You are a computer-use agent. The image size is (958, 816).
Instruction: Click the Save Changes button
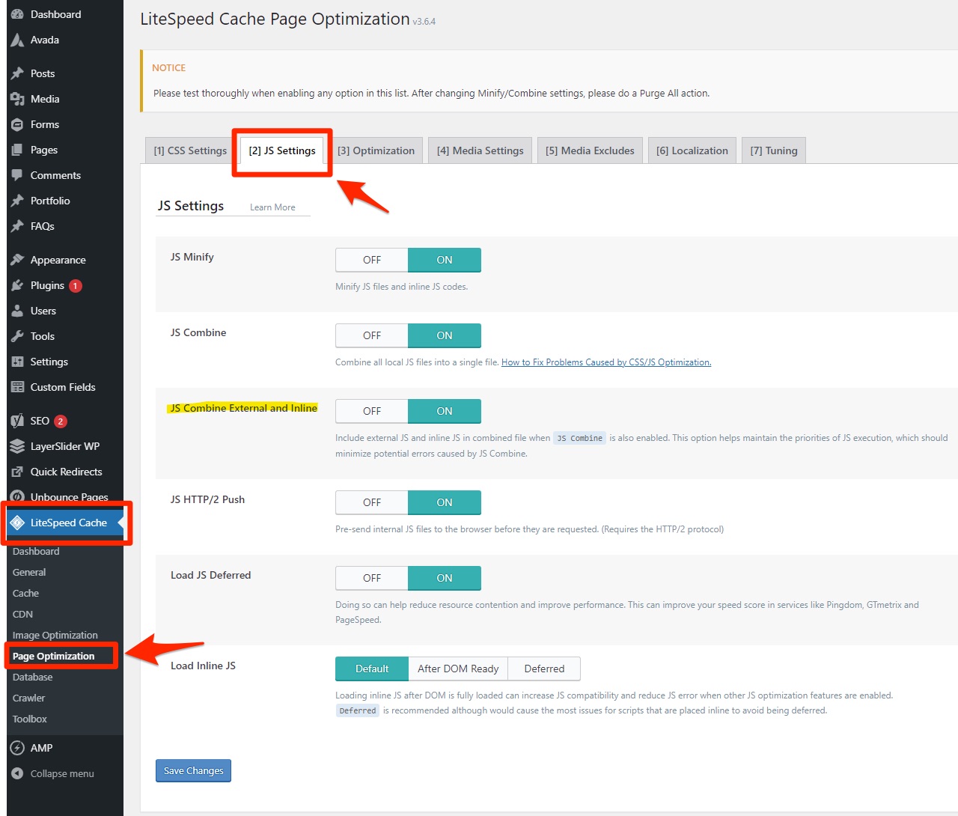[x=193, y=770]
